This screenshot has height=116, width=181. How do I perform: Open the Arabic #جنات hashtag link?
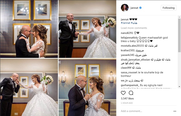tap(134, 23)
